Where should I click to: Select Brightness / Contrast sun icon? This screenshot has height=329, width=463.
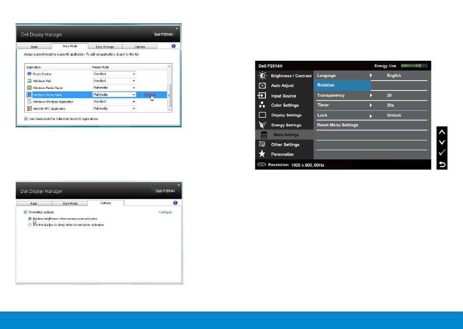pyautogui.click(x=262, y=76)
